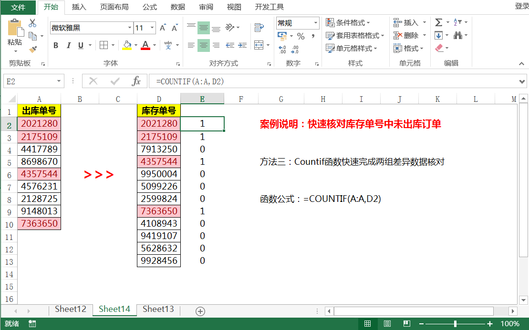
Task: Align text left
Action: pyautogui.click(x=191, y=45)
